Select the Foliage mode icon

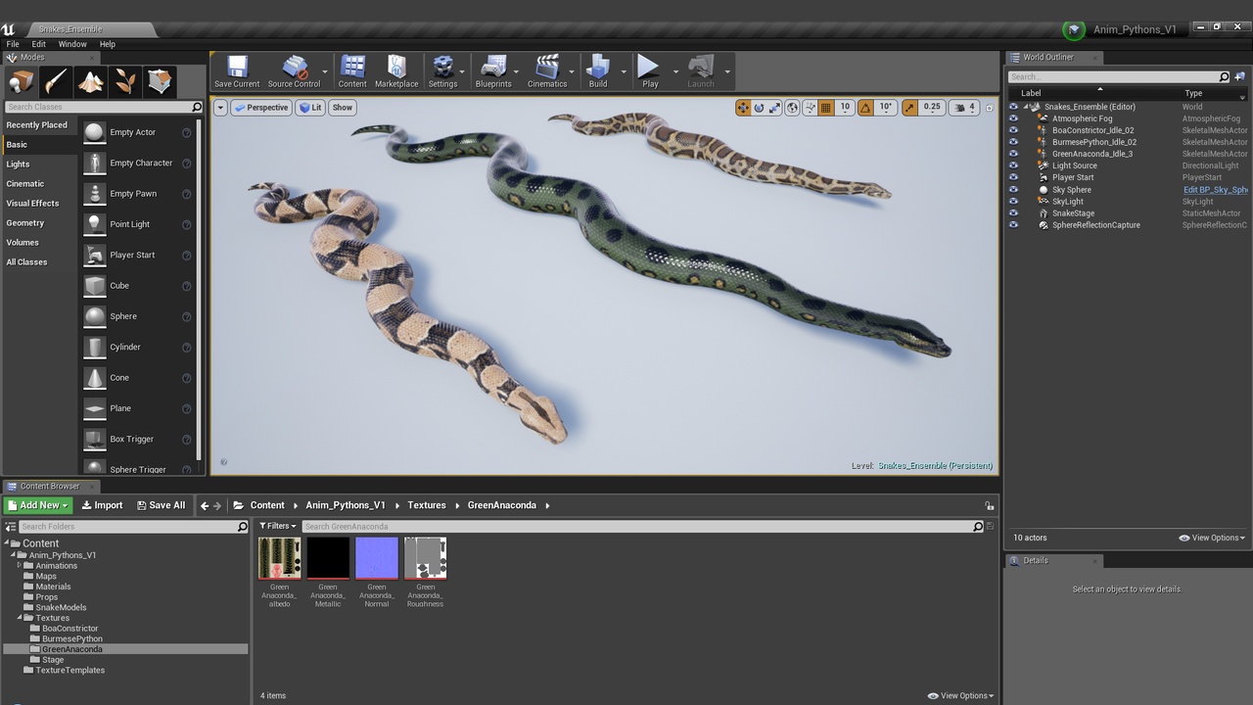click(x=125, y=81)
